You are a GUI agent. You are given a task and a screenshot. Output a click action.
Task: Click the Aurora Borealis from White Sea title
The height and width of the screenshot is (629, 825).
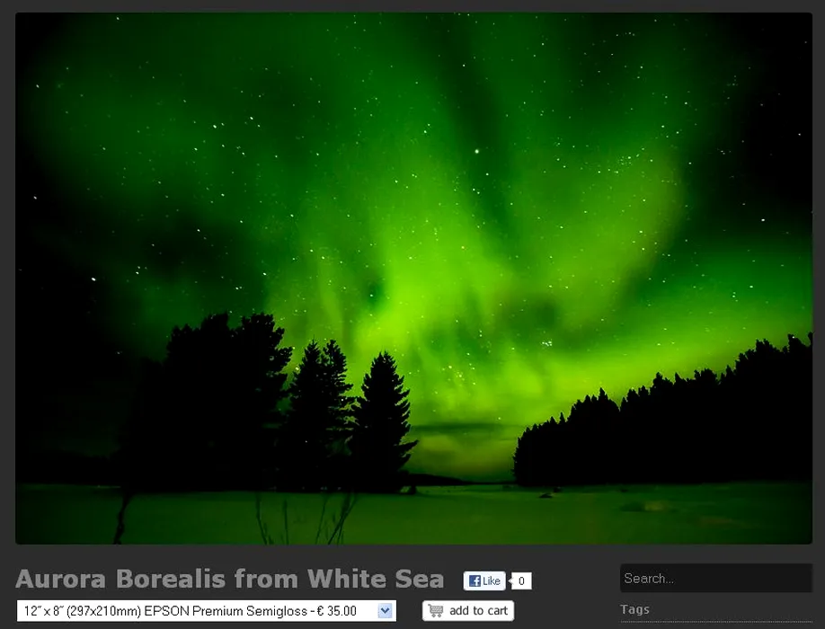point(230,579)
